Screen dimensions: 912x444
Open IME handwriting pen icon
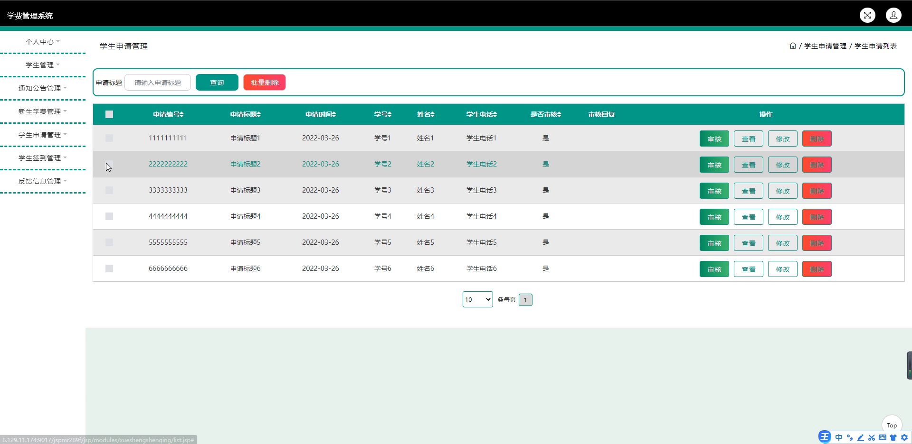pyautogui.click(x=861, y=437)
